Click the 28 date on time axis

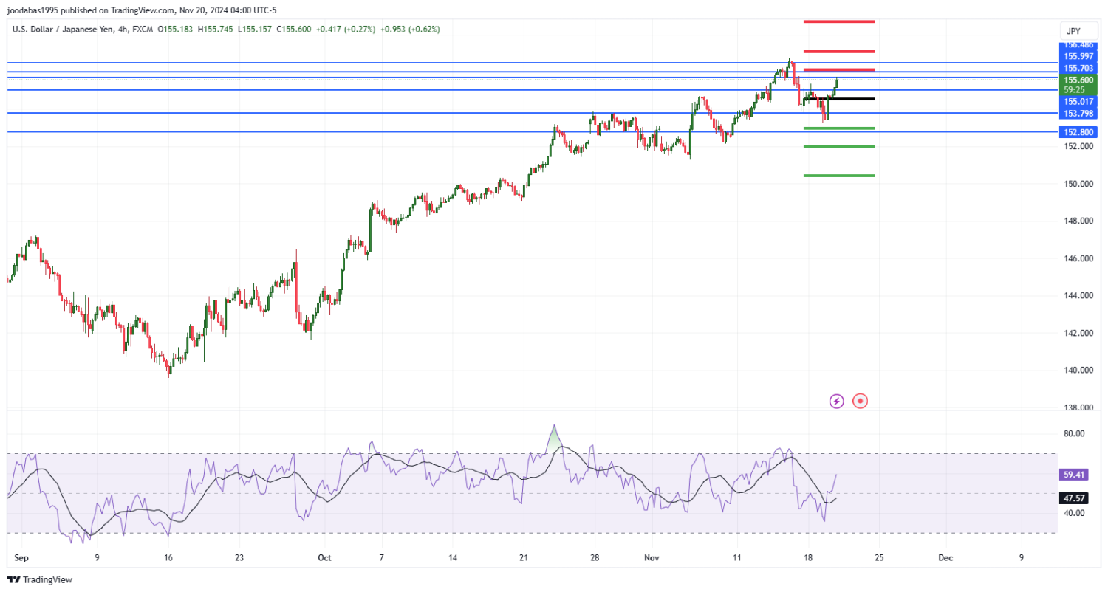click(595, 558)
